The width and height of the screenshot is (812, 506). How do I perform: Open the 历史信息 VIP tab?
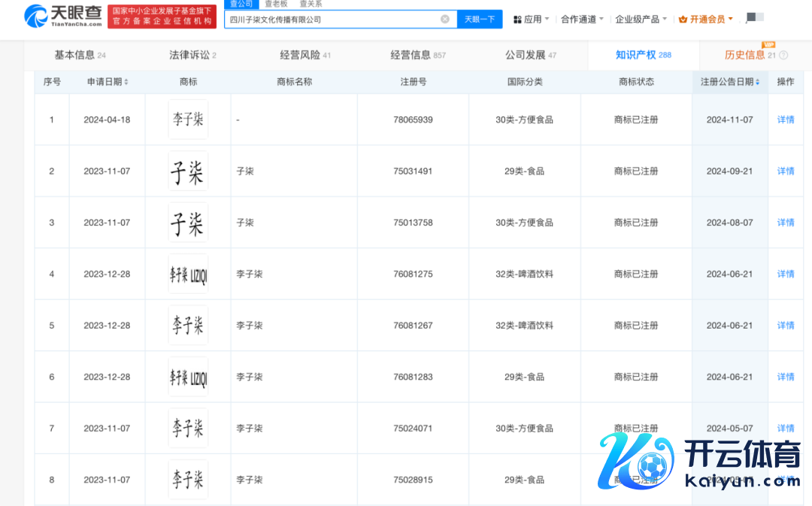point(750,55)
